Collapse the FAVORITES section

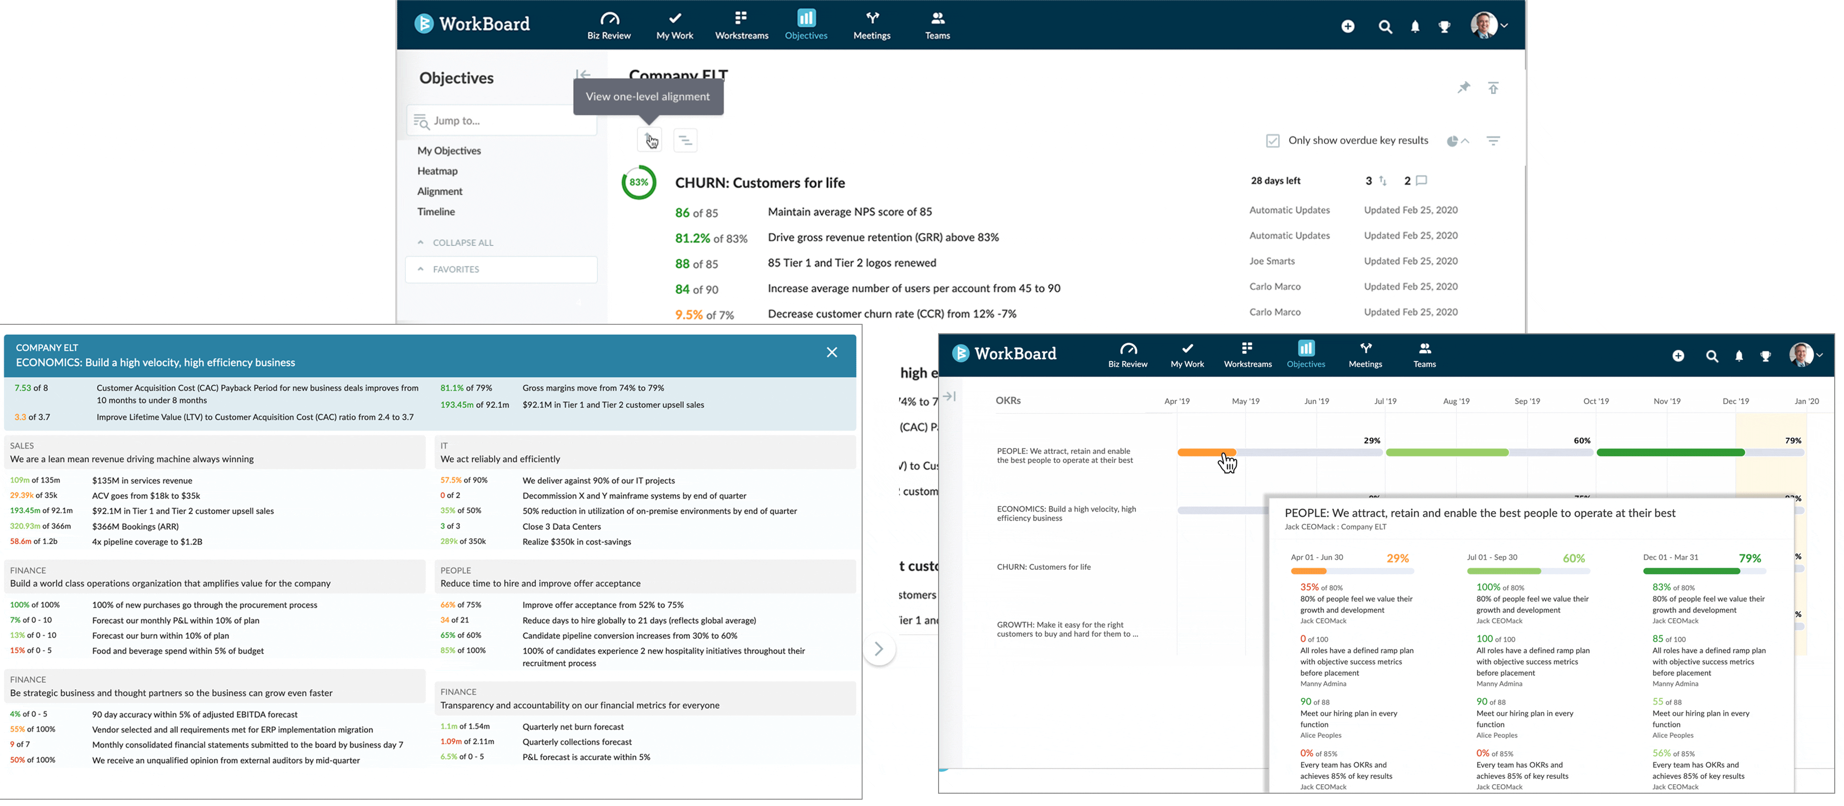coord(501,270)
